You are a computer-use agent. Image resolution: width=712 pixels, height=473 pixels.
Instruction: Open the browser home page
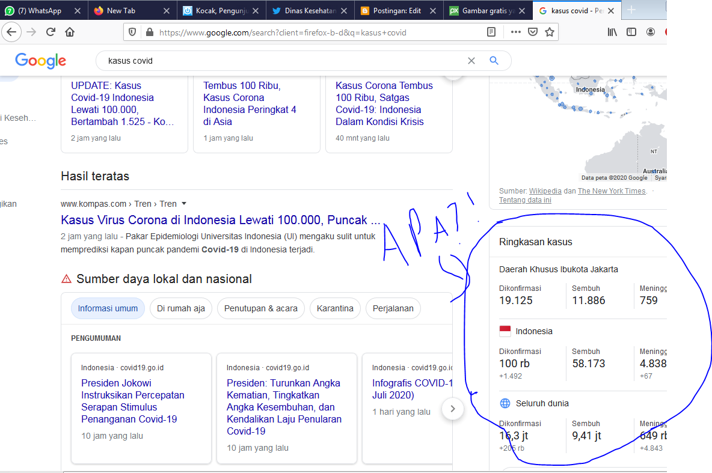(x=70, y=32)
